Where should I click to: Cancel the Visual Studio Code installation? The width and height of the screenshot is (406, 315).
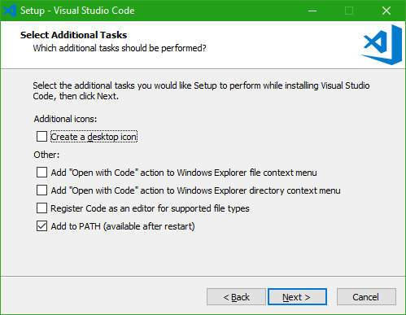click(x=366, y=297)
